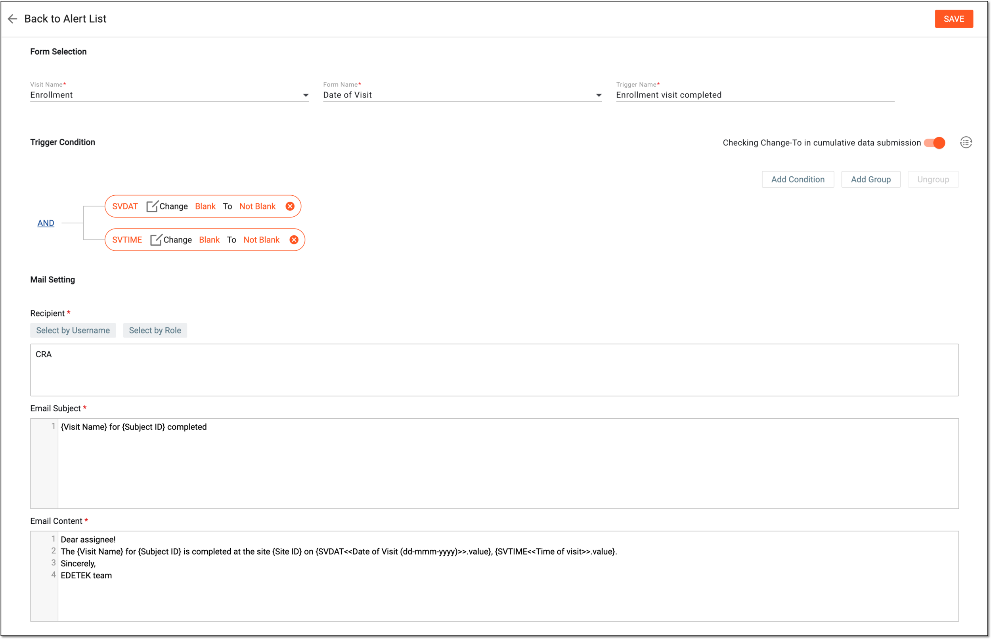Click the back arrow to Alert List
Viewport: 991px width, 639px height.
(x=12, y=19)
